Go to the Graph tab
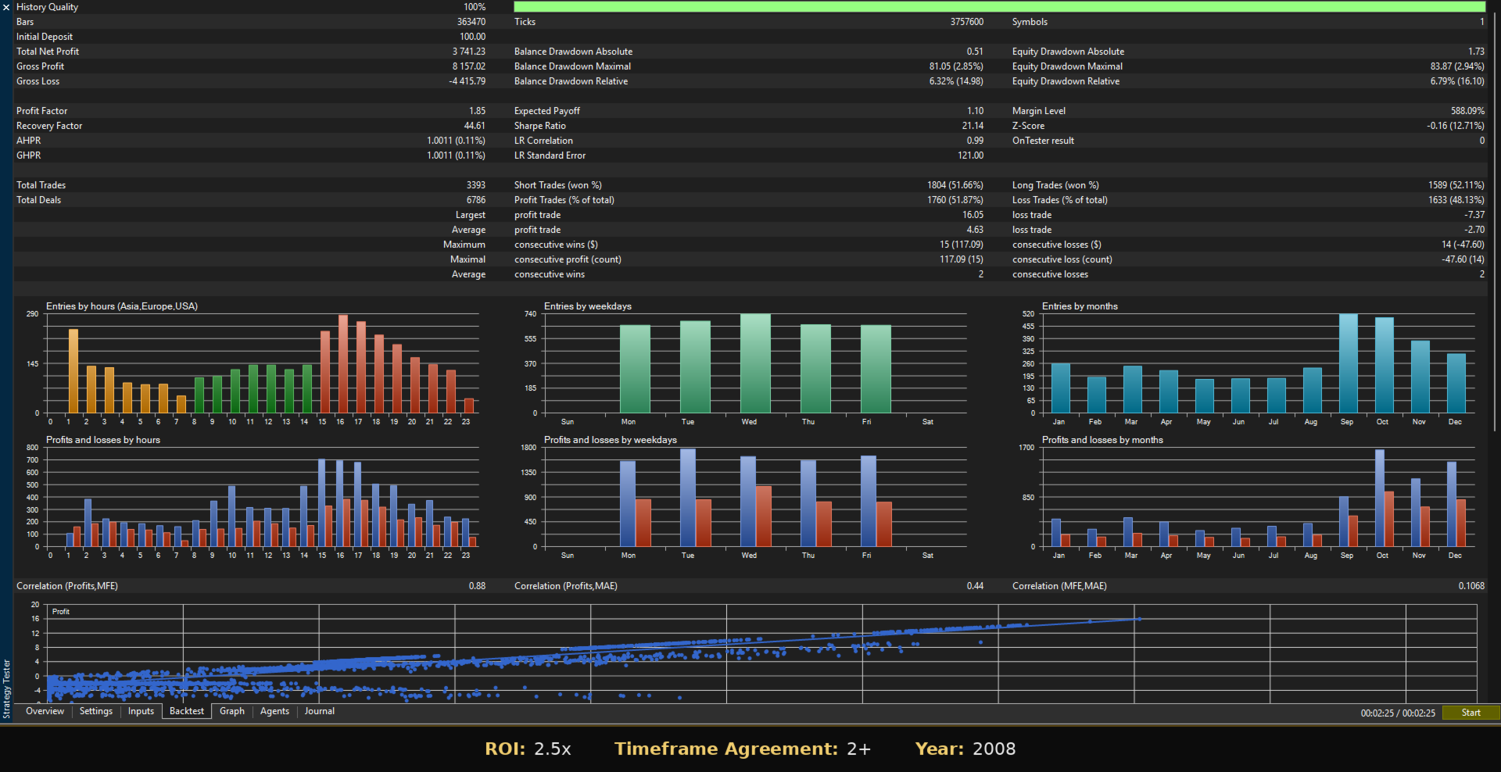The height and width of the screenshot is (772, 1501). (232, 711)
